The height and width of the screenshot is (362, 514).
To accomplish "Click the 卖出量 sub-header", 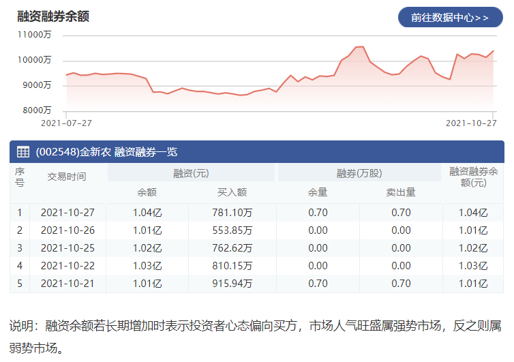I will (x=401, y=192).
